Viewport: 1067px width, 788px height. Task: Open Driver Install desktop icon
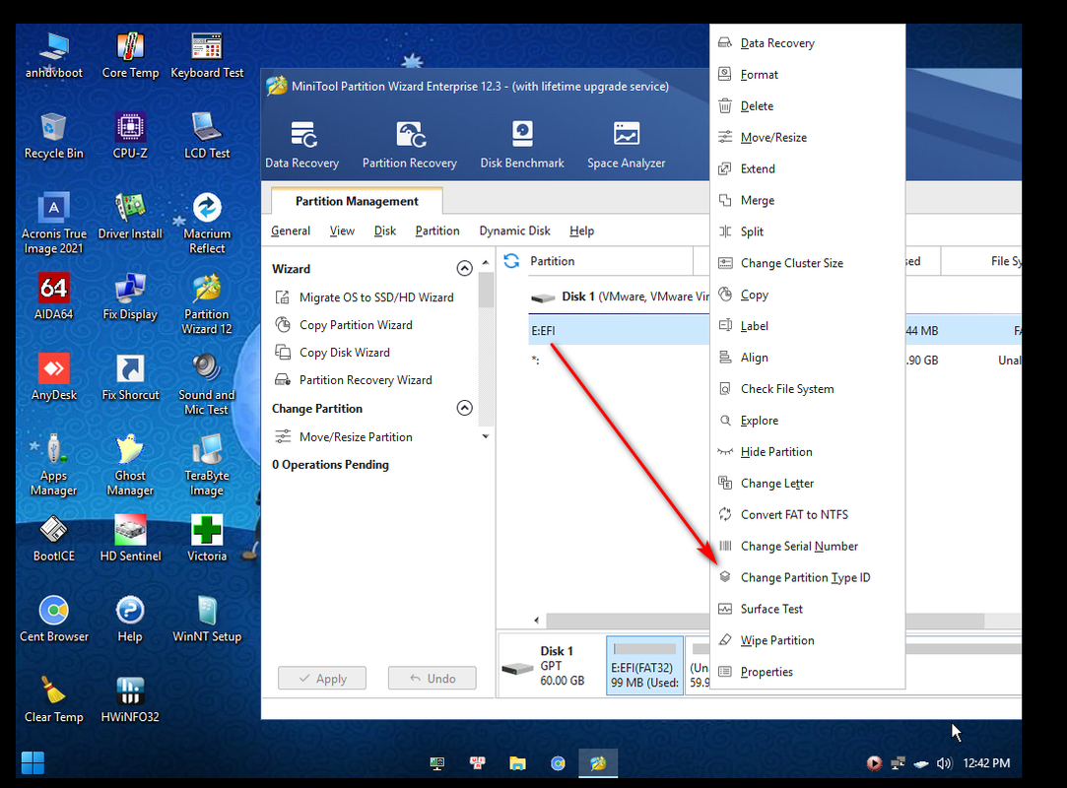(130, 217)
